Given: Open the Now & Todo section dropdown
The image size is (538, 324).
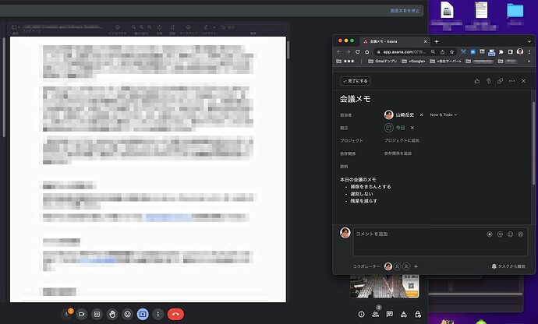Looking at the screenshot, I should click(444, 114).
